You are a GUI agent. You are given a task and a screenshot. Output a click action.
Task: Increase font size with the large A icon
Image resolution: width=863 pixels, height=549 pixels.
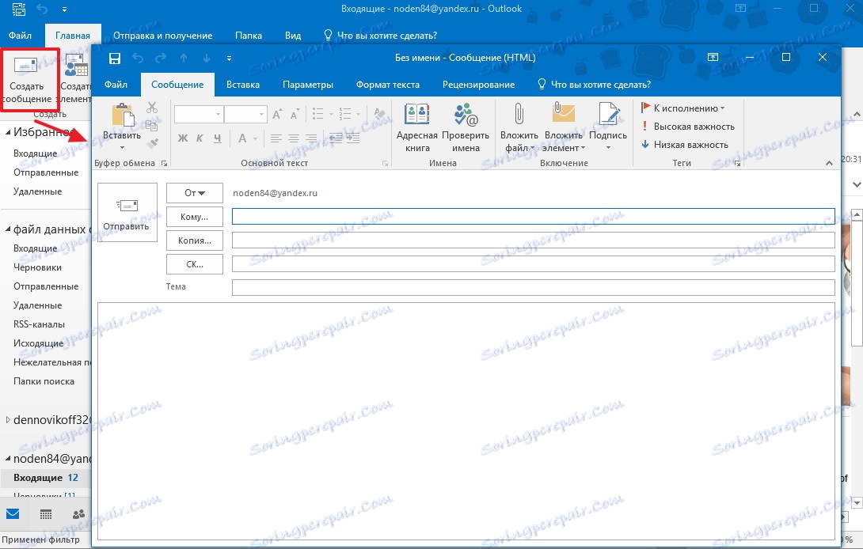coord(277,115)
